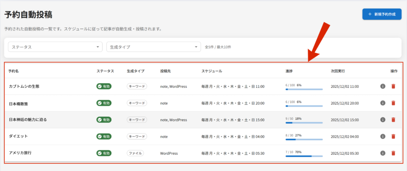Viewport: 407px width, 171px height.
Task: Delete the ダイエット schedule using trash icon
Action: pyautogui.click(x=393, y=136)
